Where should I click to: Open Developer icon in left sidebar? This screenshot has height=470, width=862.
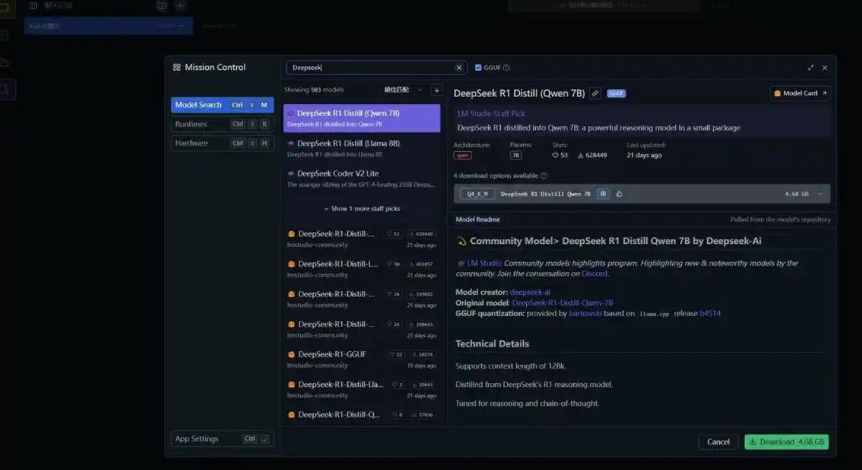[x=4, y=36]
